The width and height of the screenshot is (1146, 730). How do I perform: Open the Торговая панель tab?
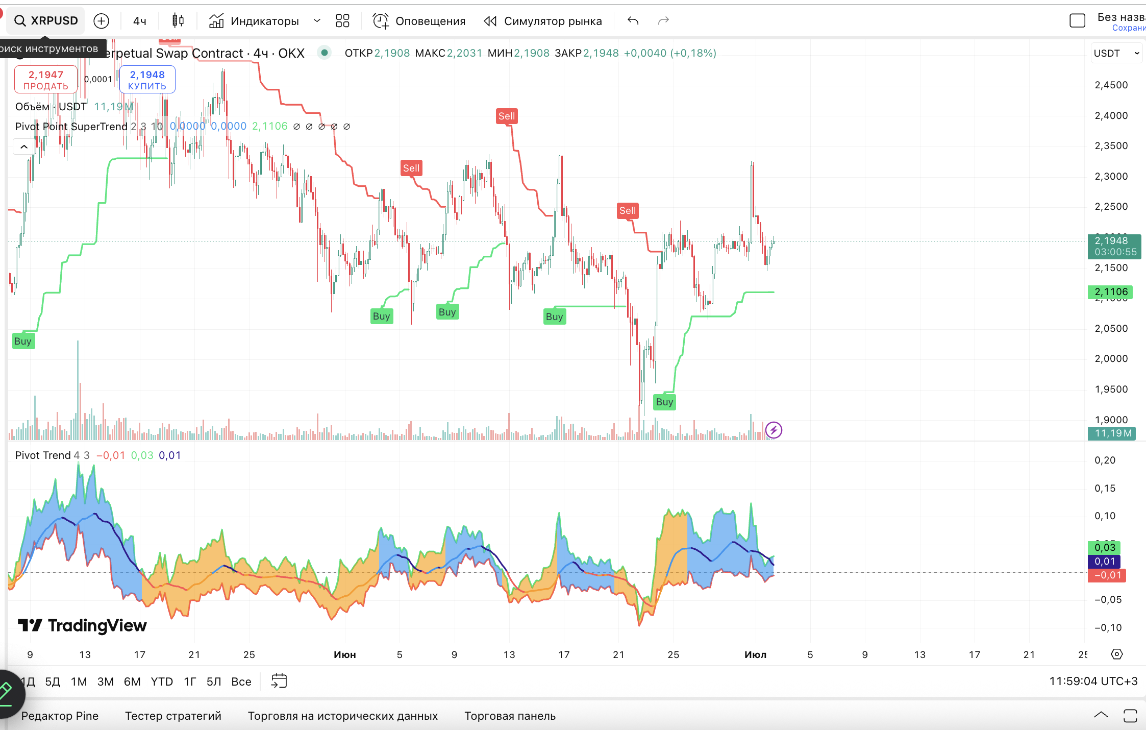tap(510, 716)
